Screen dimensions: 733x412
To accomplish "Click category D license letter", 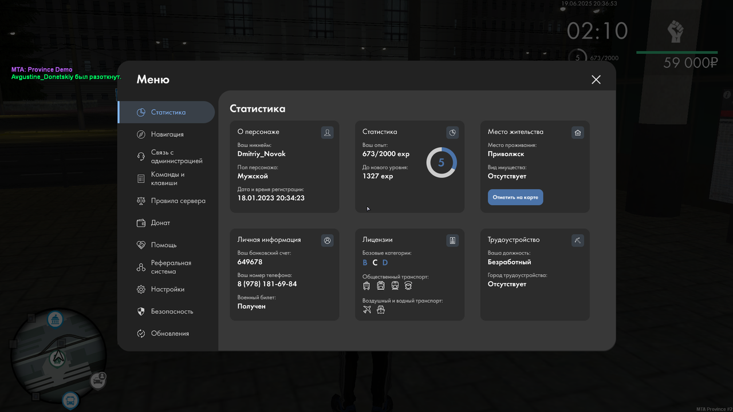I will 385,263.
